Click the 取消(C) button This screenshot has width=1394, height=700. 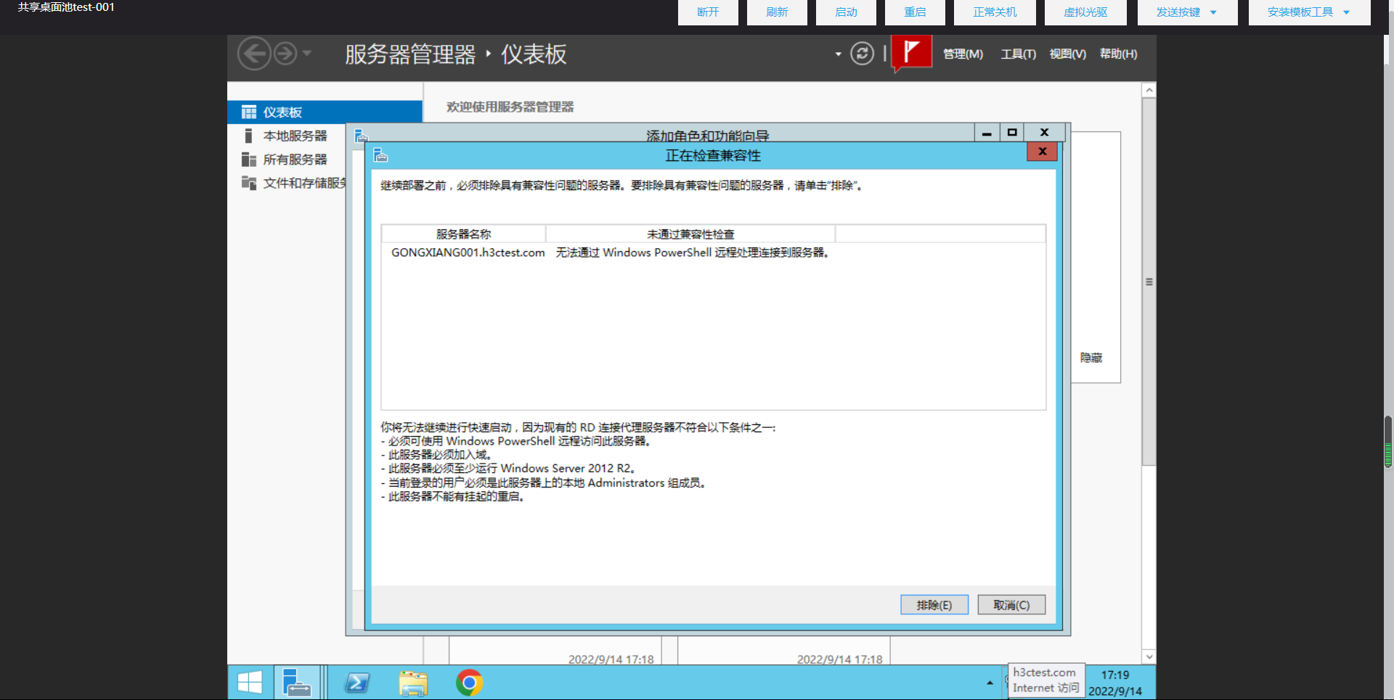click(x=1011, y=605)
